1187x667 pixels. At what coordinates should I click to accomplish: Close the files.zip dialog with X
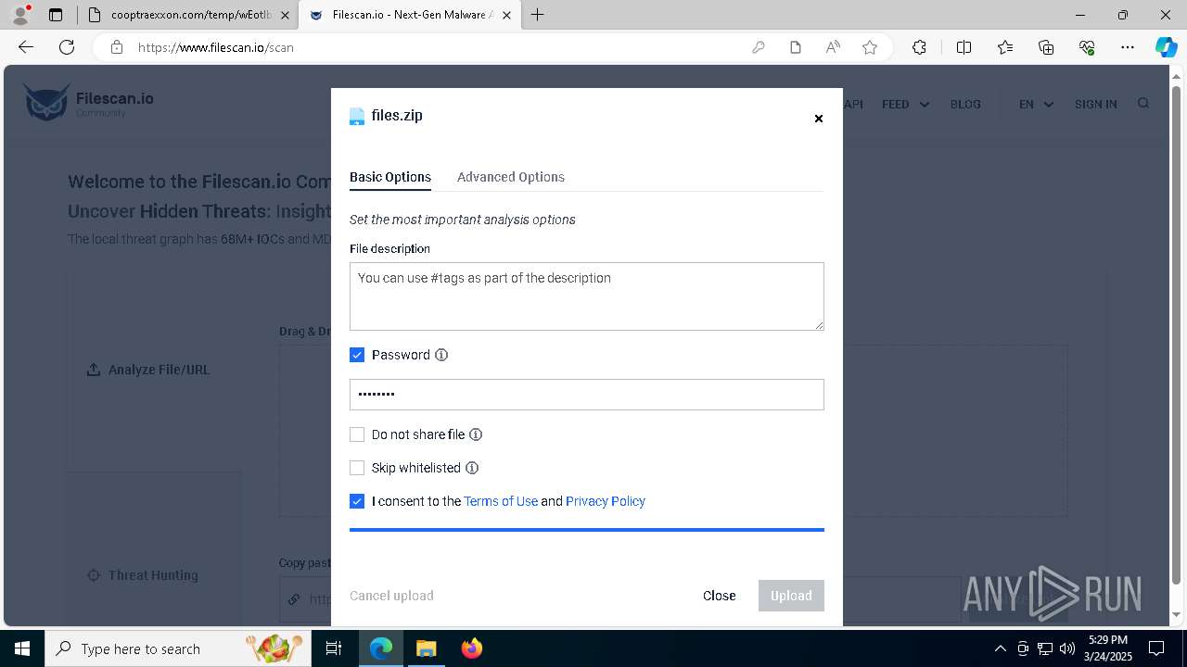(818, 119)
